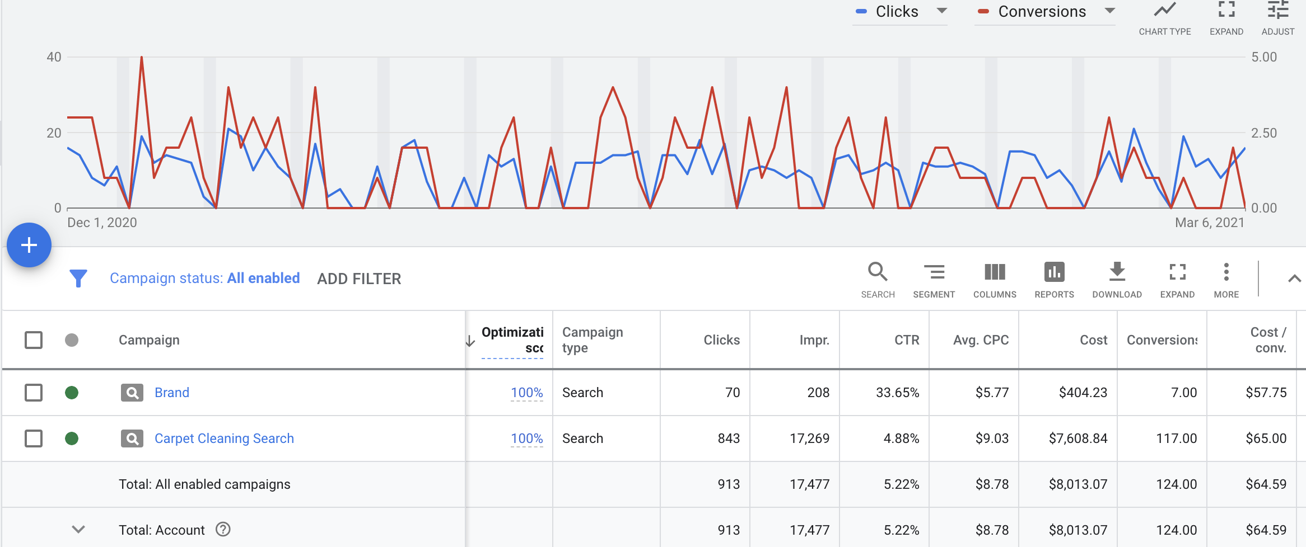
Task: Click ADD FILTER
Action: (359, 279)
